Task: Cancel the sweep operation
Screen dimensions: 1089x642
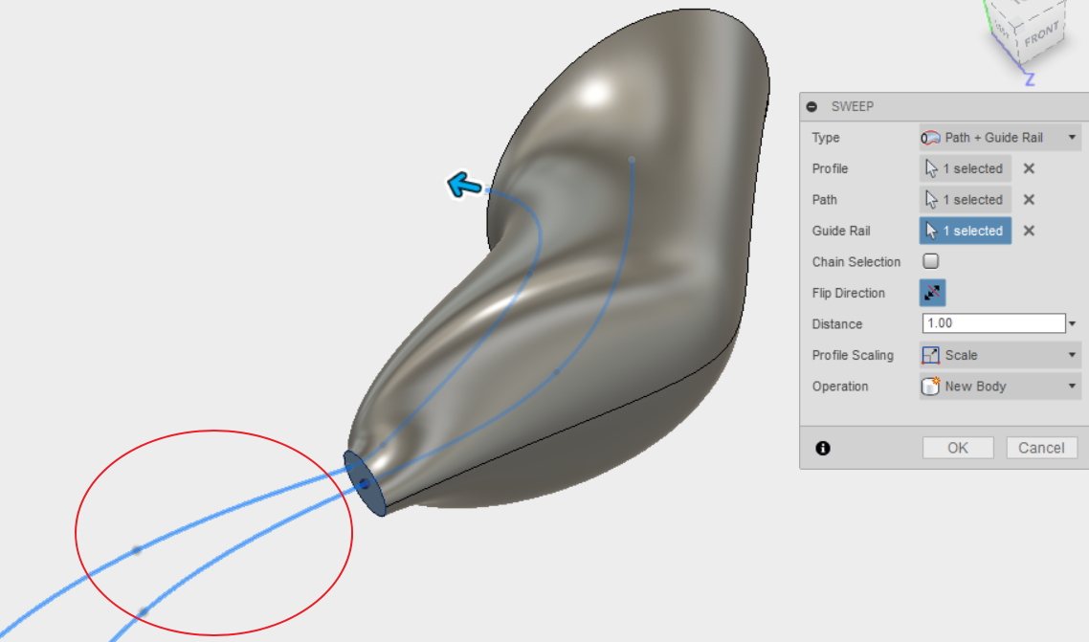Action: click(x=1041, y=448)
